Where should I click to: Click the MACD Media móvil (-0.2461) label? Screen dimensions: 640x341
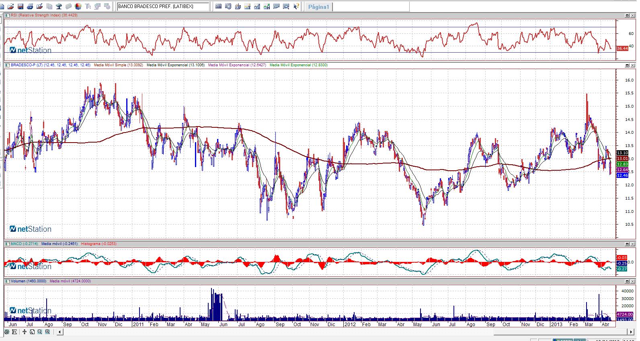click(x=59, y=243)
